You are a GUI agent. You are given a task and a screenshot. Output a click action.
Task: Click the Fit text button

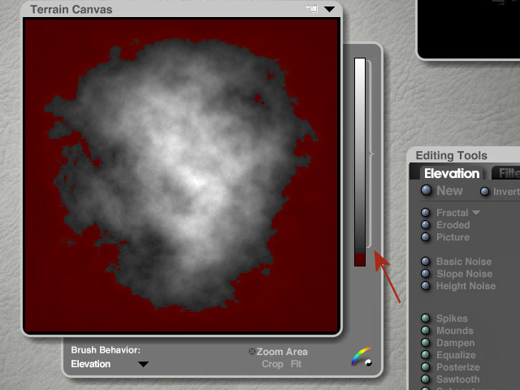pos(296,364)
